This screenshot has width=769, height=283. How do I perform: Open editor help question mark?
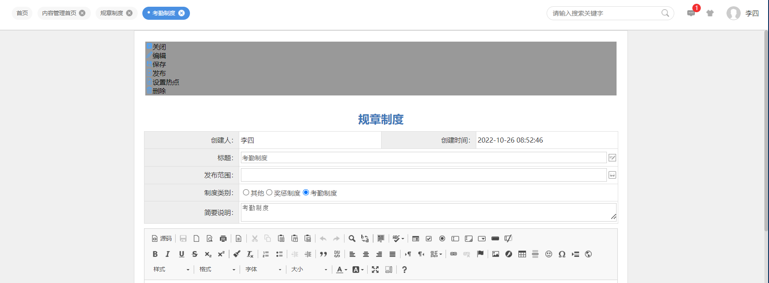coord(404,270)
